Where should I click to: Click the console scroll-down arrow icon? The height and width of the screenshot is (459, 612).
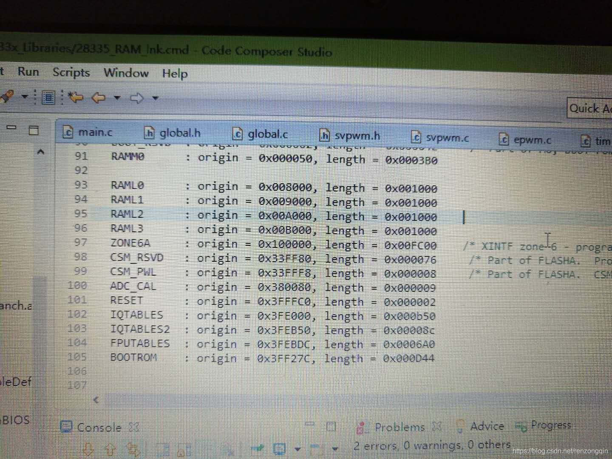[88, 449]
